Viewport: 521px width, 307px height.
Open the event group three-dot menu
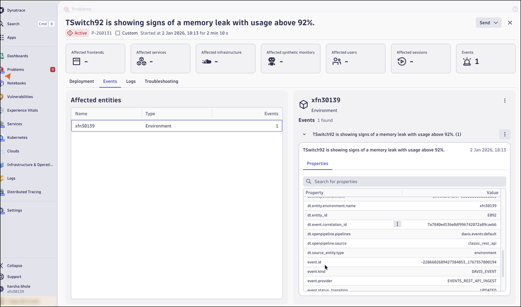505,134
